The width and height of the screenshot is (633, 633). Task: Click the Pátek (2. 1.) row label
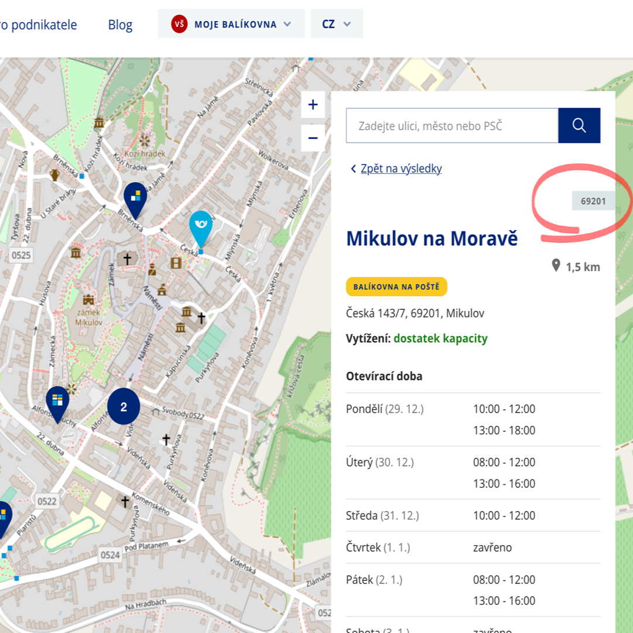coord(374,580)
